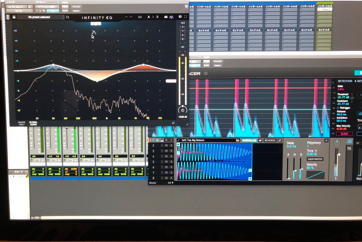Open the first channel dyn selector
Image resolution: width=362 pixels, height=242 pixels.
(x=37, y=160)
